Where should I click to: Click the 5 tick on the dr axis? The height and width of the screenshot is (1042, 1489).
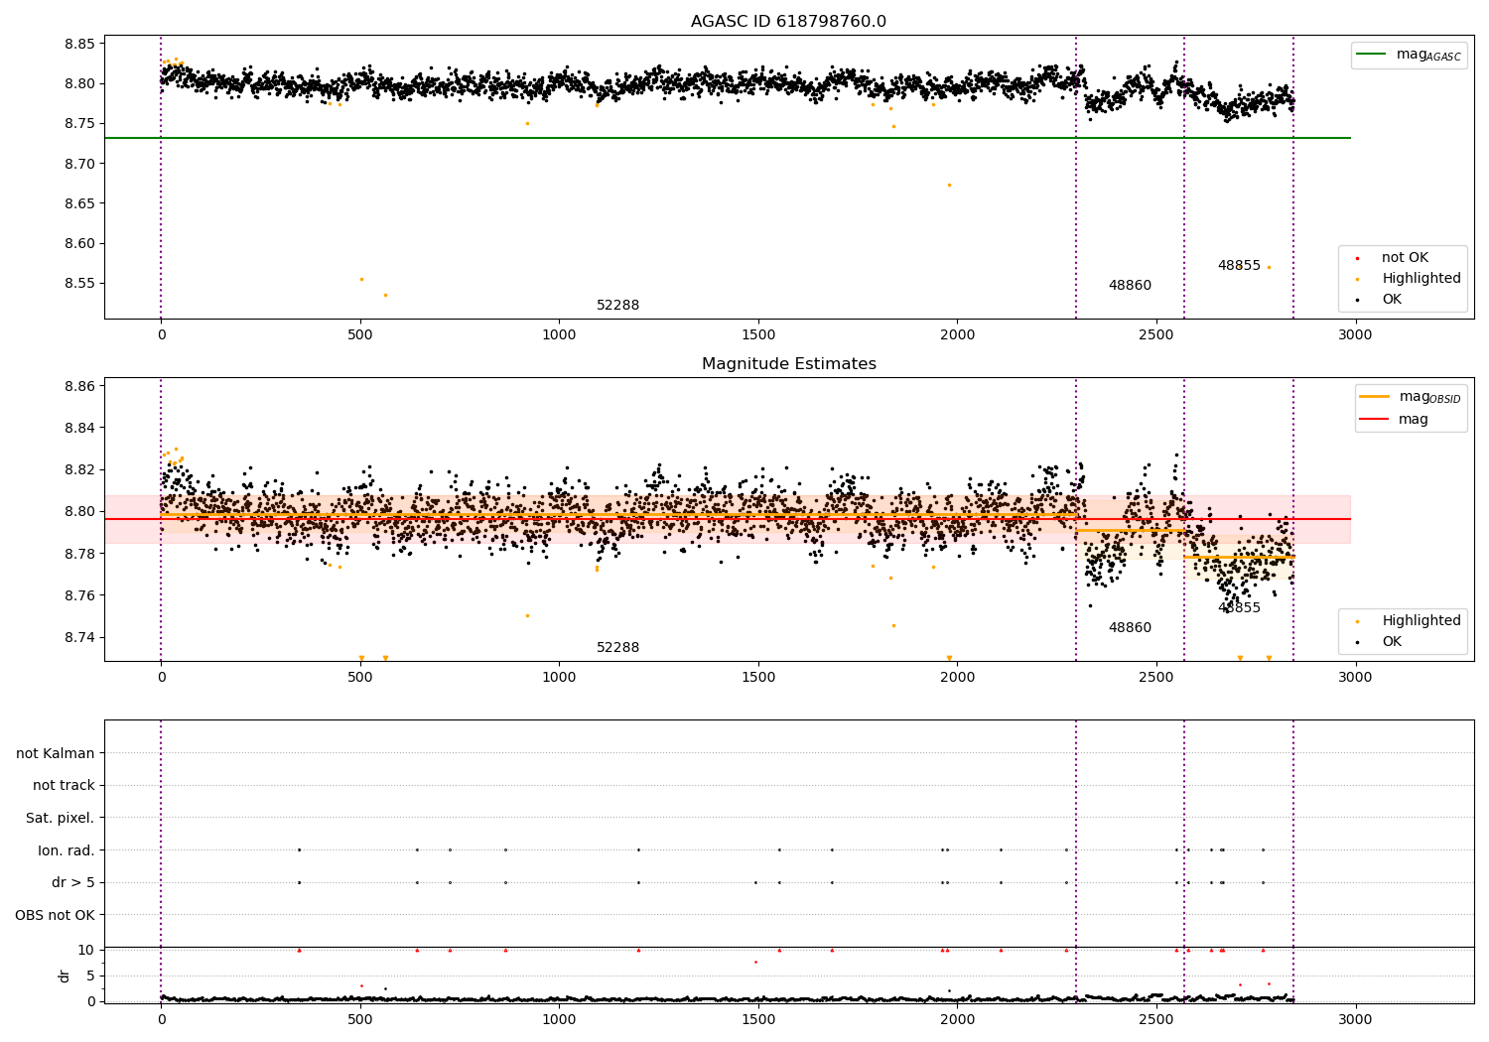pos(90,976)
